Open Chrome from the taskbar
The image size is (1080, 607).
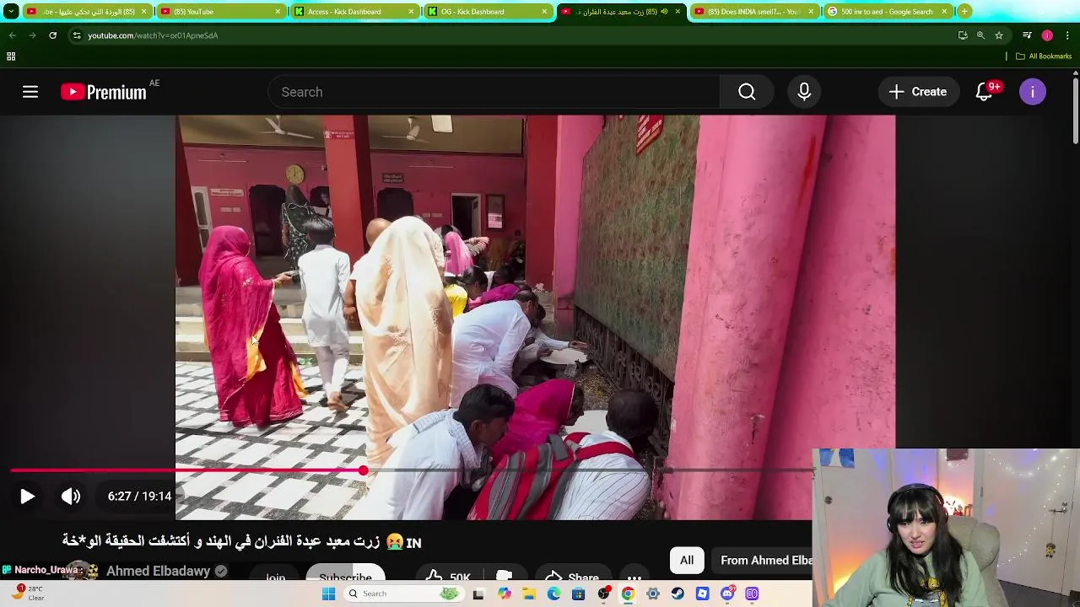point(628,594)
